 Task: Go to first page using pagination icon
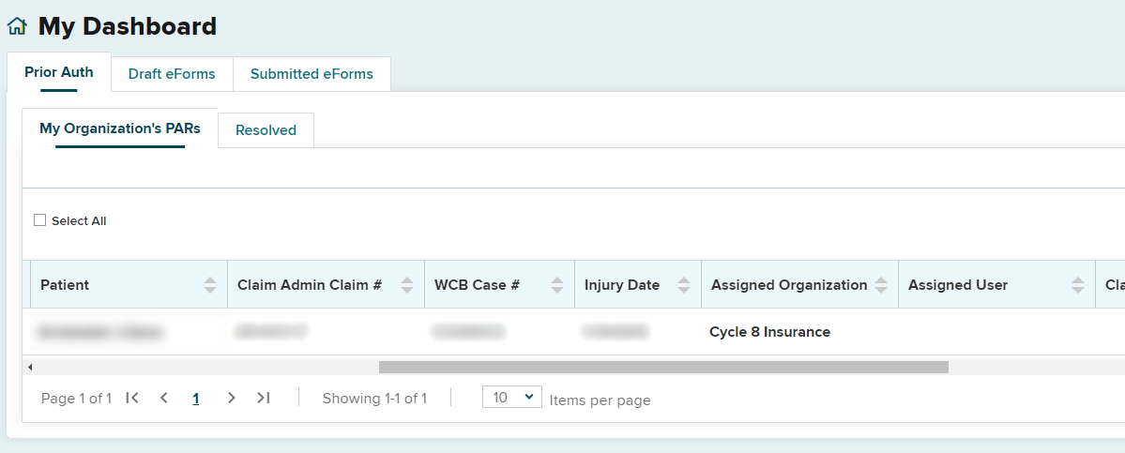coord(132,398)
